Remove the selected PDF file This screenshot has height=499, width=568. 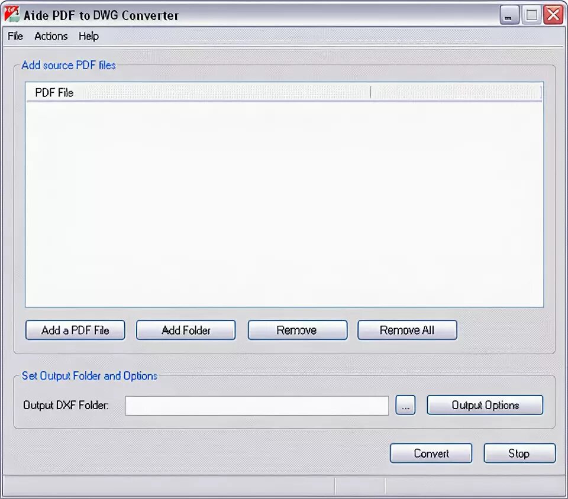(x=298, y=330)
